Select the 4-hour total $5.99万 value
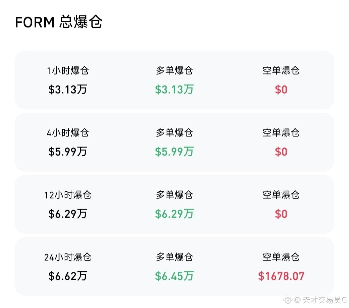The height and width of the screenshot is (308, 349). tap(68, 152)
